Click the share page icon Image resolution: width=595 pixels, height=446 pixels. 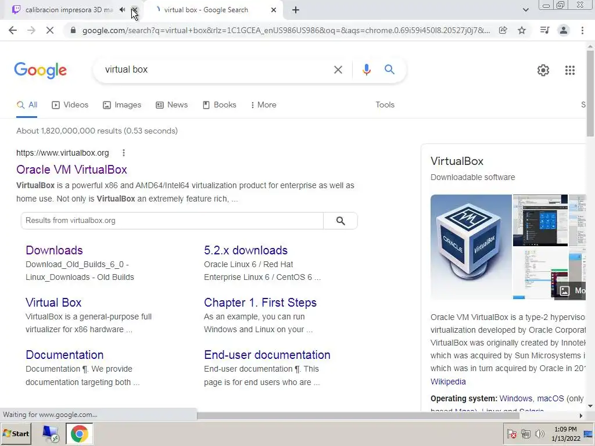(503, 30)
